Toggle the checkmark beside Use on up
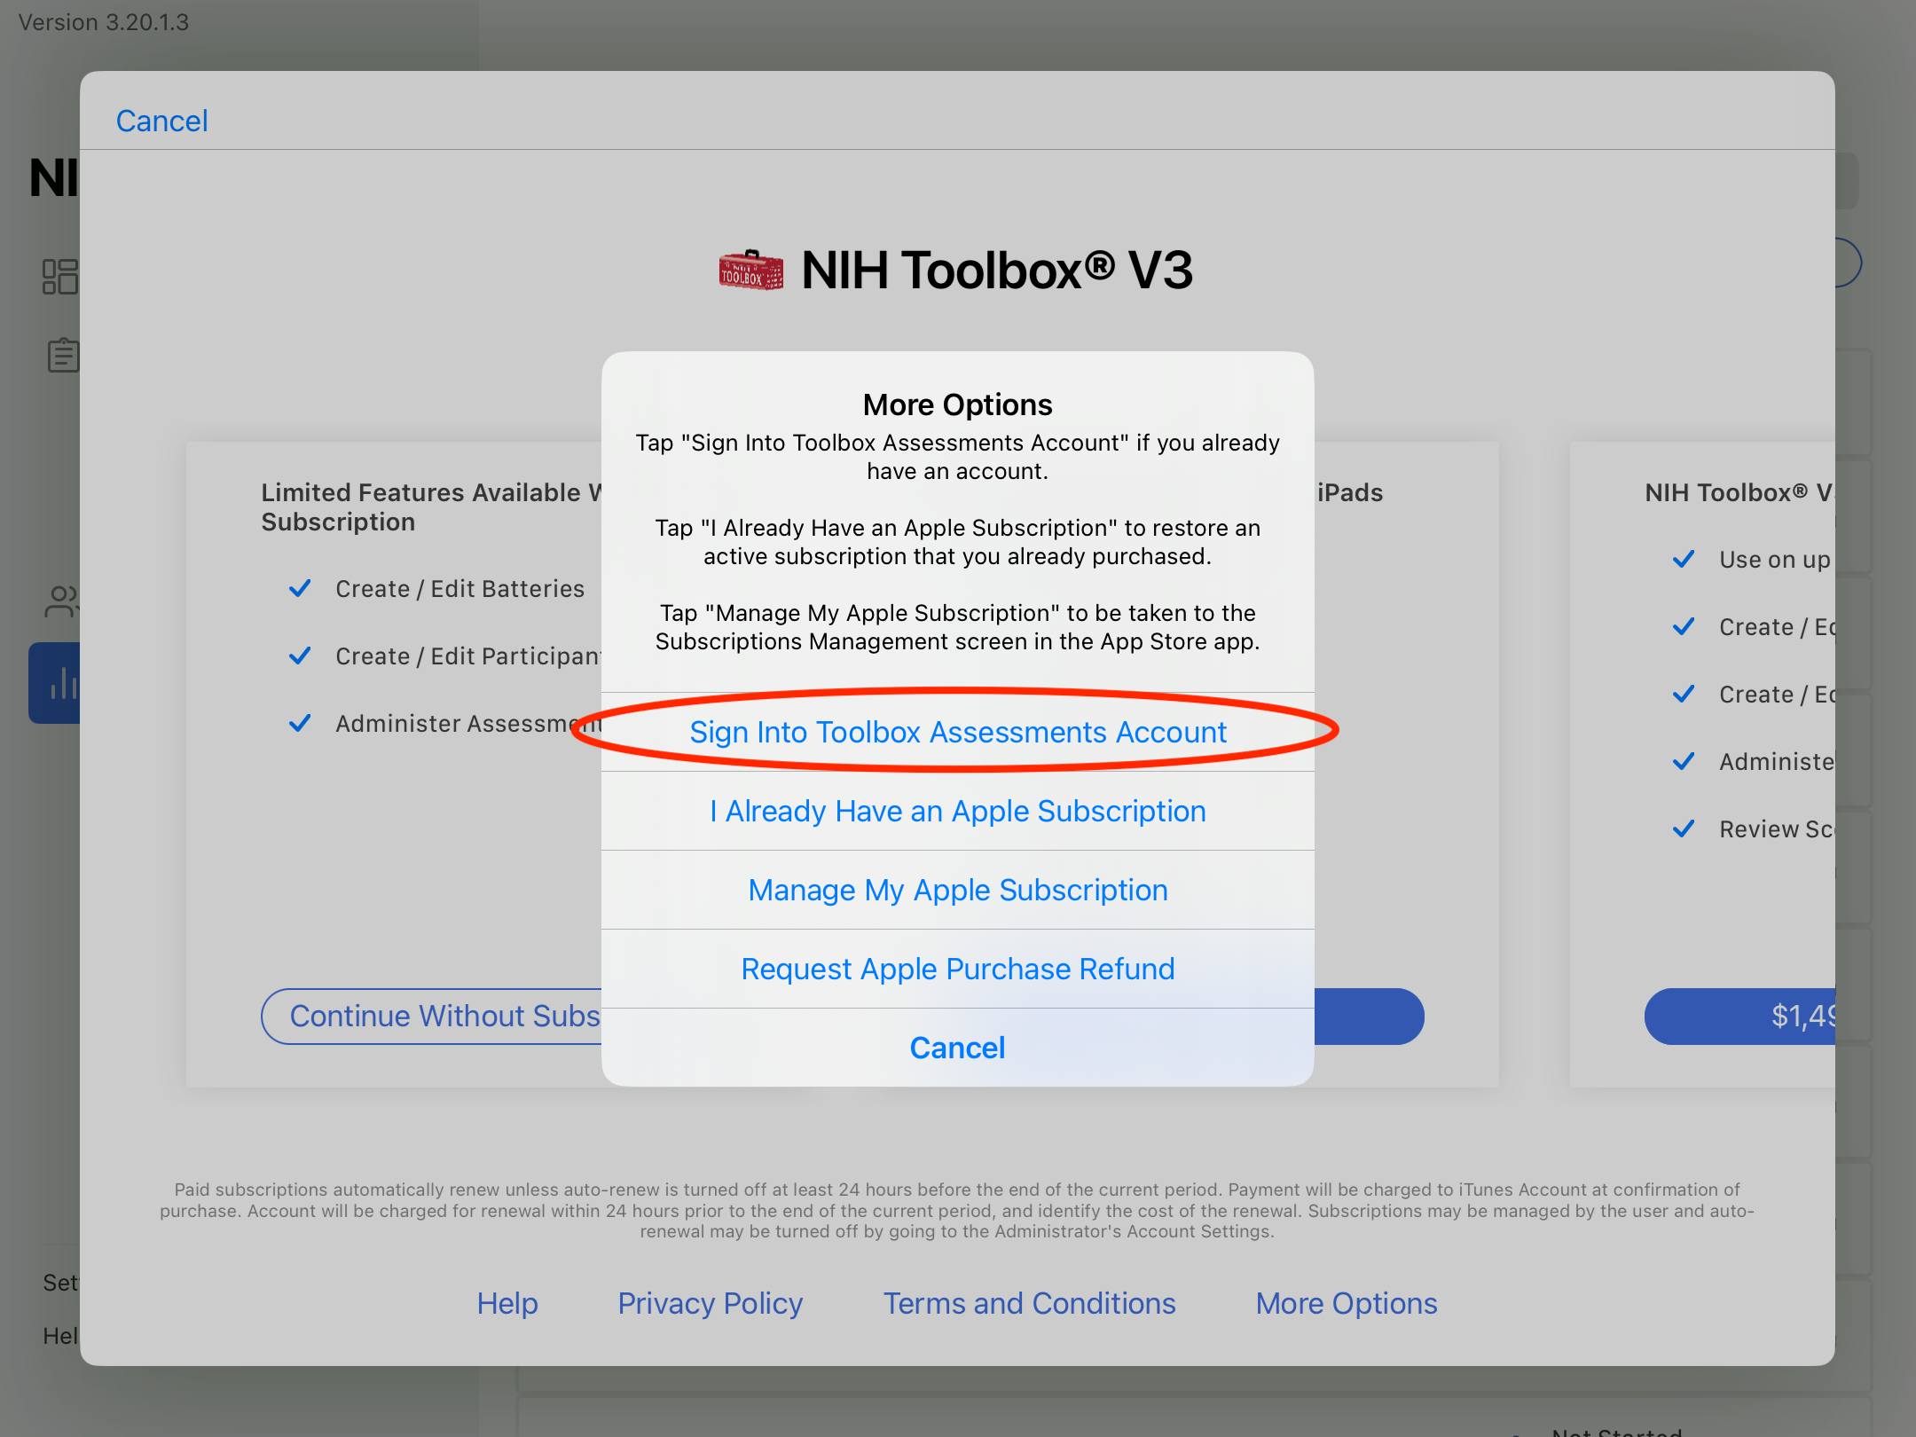 pos(1684,559)
